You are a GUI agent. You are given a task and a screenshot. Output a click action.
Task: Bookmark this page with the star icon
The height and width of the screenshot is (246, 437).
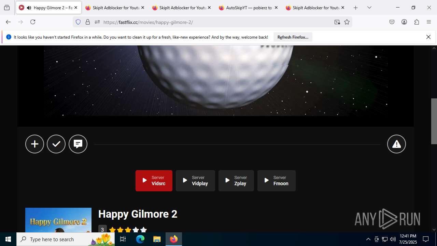pos(347,22)
